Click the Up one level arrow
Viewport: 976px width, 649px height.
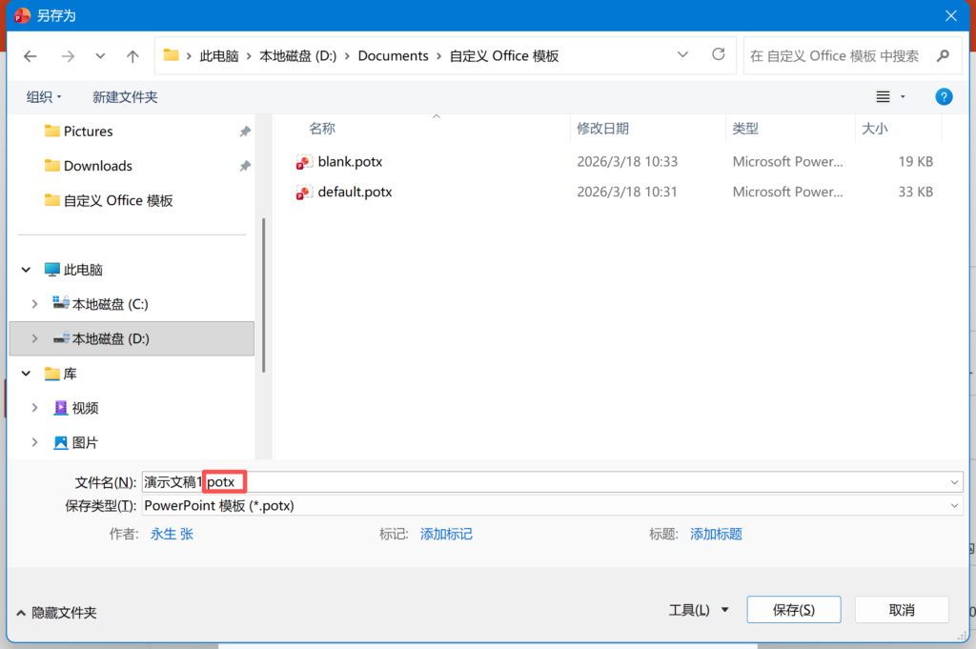pyautogui.click(x=132, y=56)
